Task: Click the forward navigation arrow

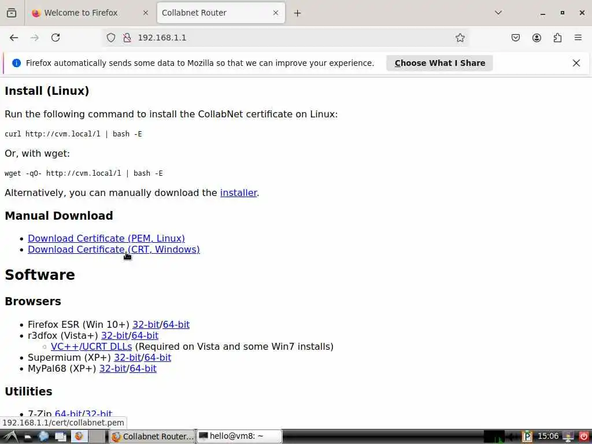Action: pyautogui.click(x=35, y=38)
